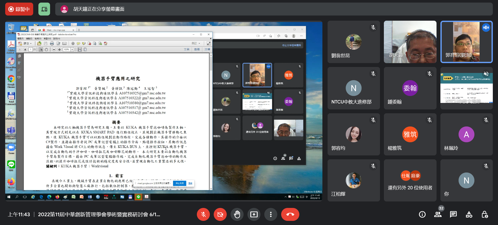Screen dimensions: 498x225
Task: Toggle the layout icon next to recording
Action: (x=44, y=9)
